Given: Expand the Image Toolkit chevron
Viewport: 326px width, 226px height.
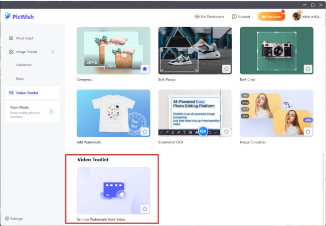Looking at the screenshot, I should 53,51.
